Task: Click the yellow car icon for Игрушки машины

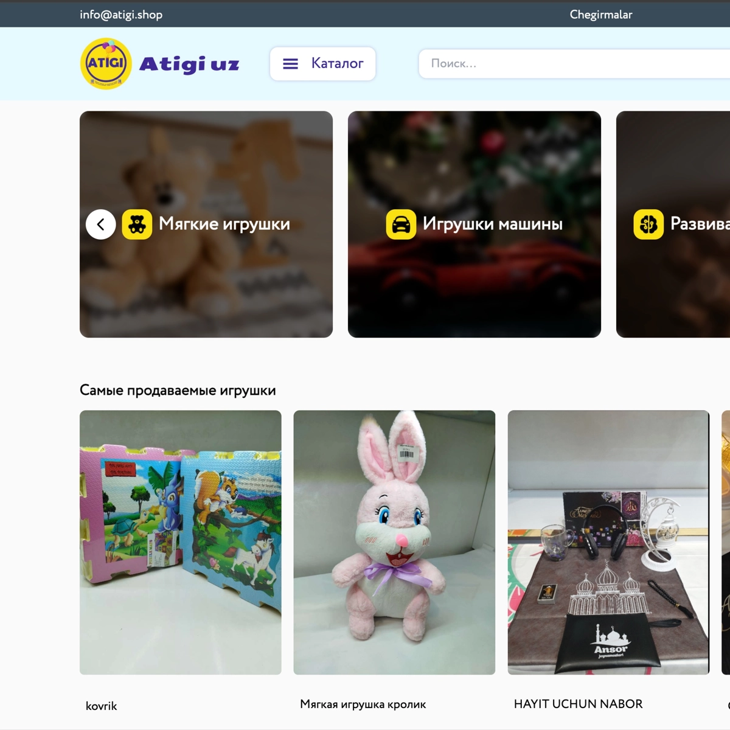Action: [x=401, y=224]
